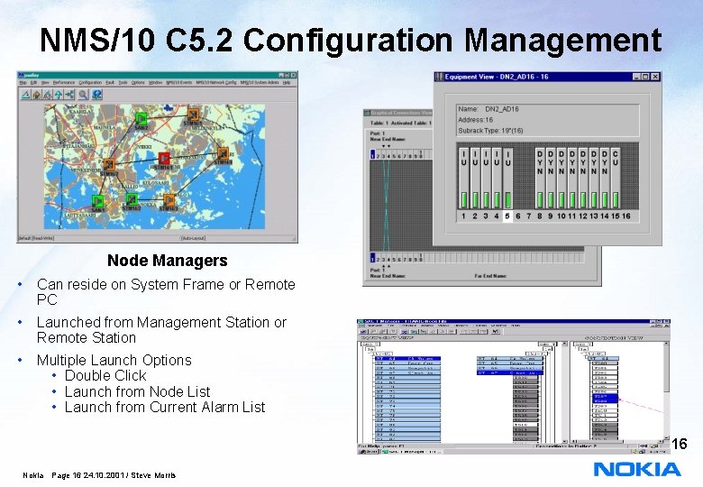Click IU card in slot 2
Viewport: 703px width, 487px height.
click(474, 178)
